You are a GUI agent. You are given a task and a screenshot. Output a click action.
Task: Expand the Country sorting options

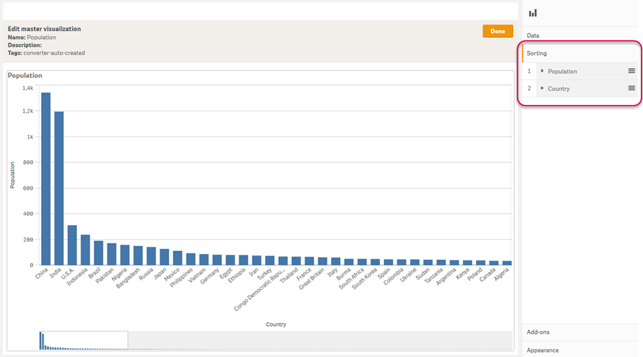coord(542,88)
